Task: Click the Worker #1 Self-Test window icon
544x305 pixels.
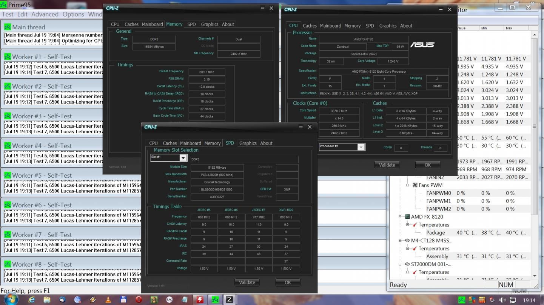Action: coord(8,56)
